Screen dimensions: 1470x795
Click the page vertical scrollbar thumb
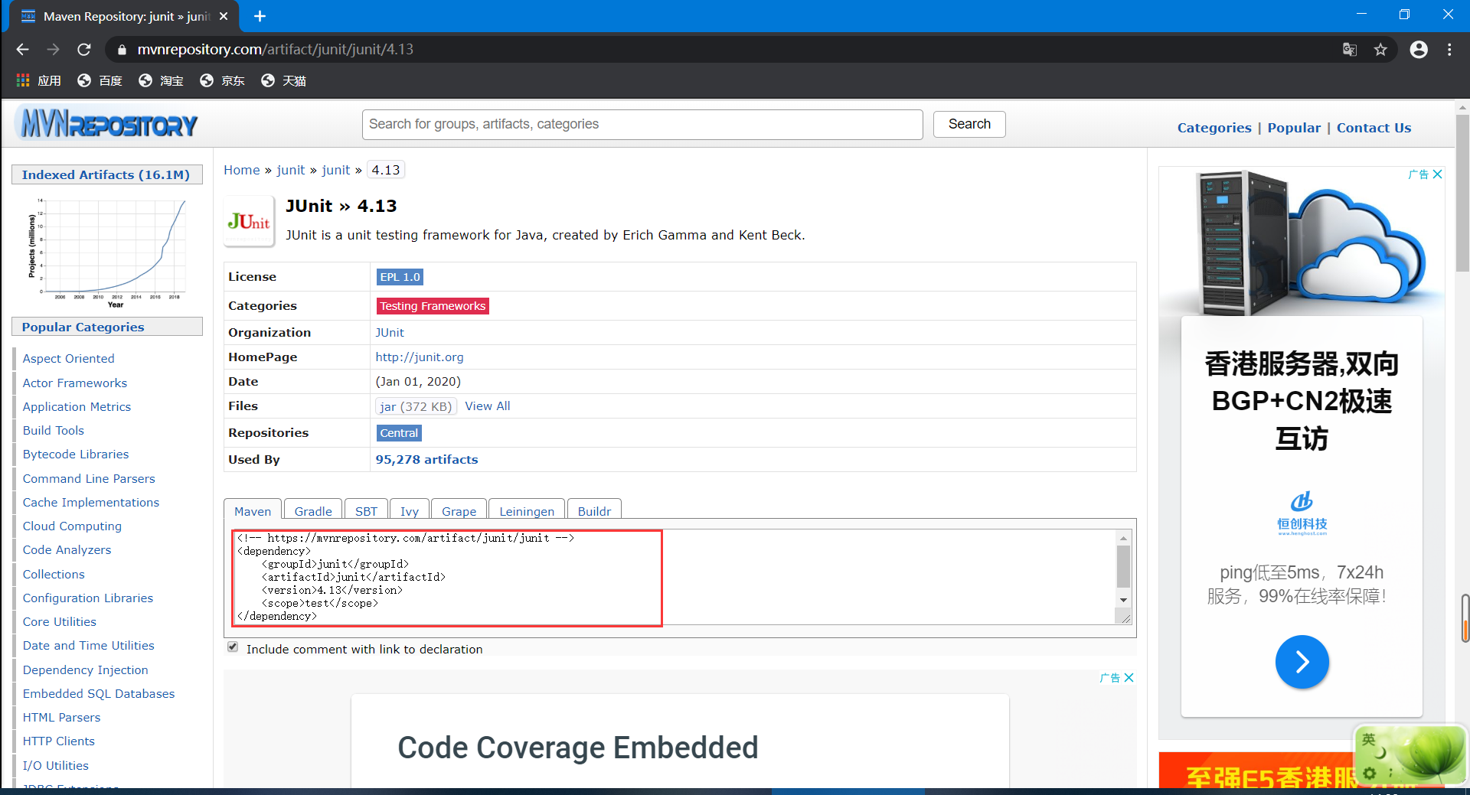[1462, 193]
